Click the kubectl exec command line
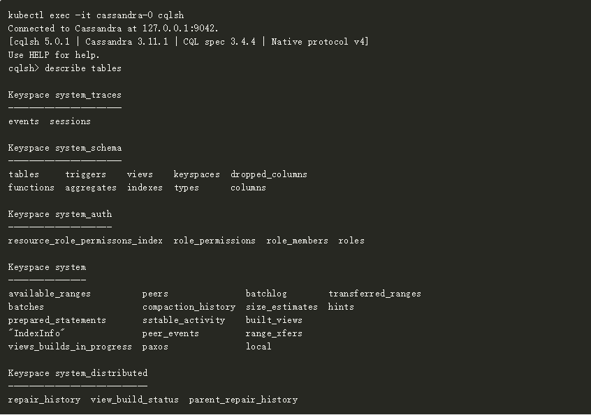Image resolution: width=591 pixels, height=415 pixels. point(96,15)
